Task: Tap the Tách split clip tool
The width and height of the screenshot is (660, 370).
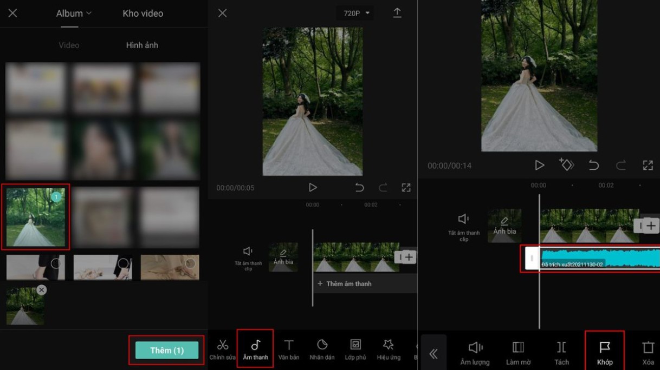Action: click(x=561, y=352)
